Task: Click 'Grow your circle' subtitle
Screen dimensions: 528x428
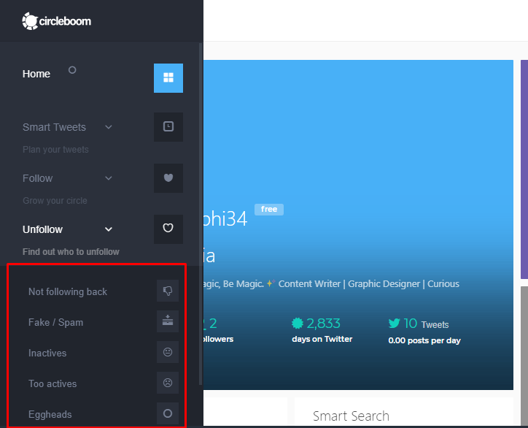Action: pos(55,201)
